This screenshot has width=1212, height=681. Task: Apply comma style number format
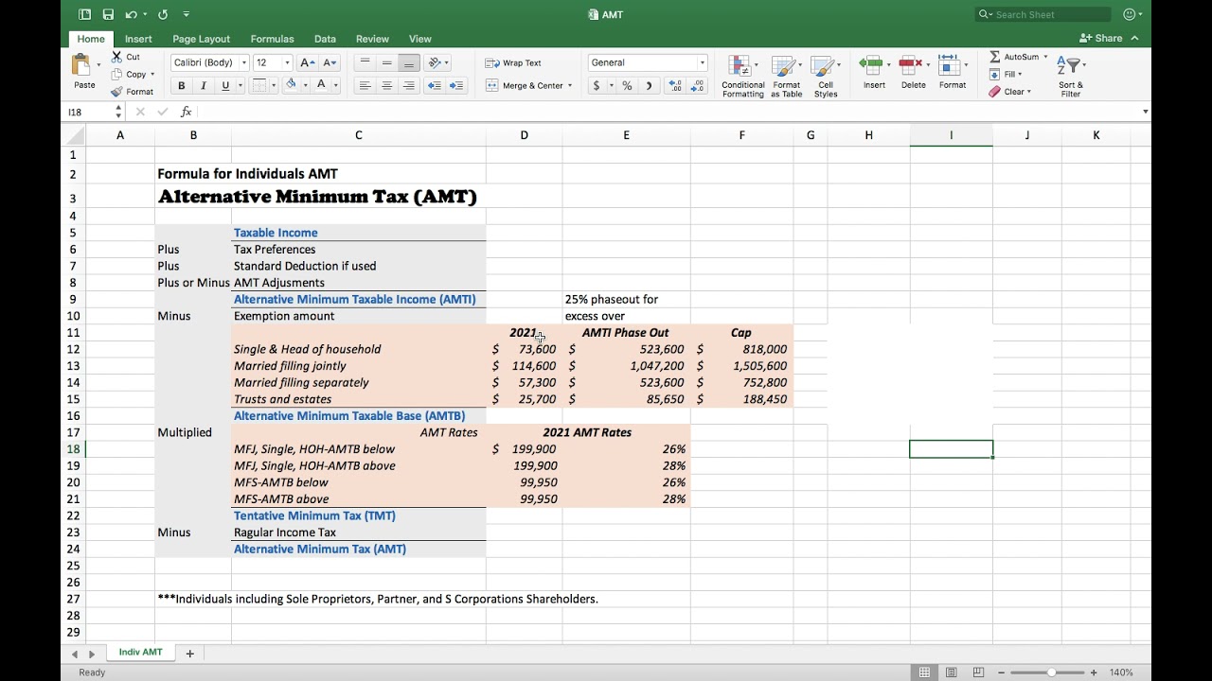pyautogui.click(x=649, y=85)
